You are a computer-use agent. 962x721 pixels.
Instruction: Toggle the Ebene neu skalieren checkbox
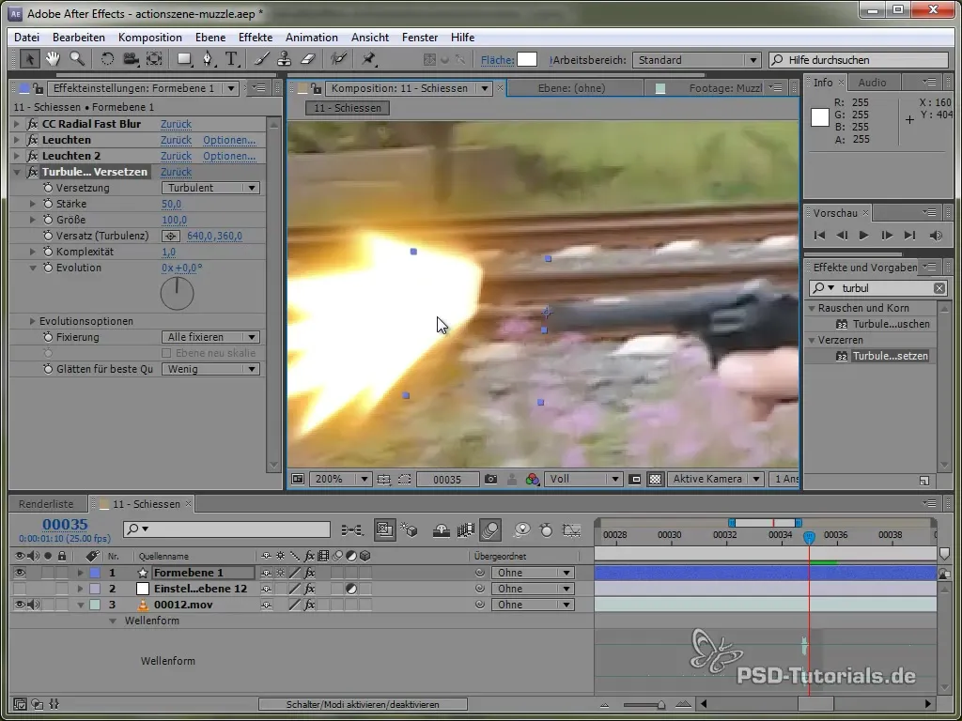pos(165,353)
